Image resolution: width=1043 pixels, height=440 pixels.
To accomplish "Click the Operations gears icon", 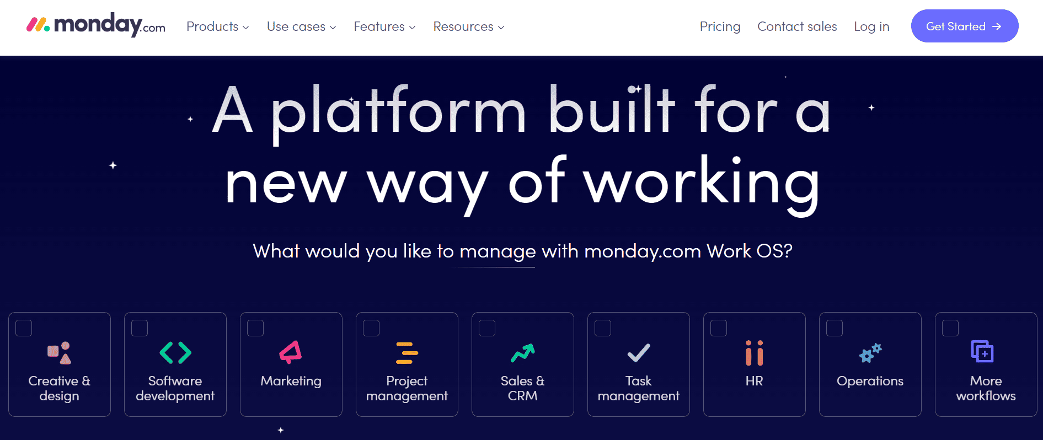I will point(870,353).
